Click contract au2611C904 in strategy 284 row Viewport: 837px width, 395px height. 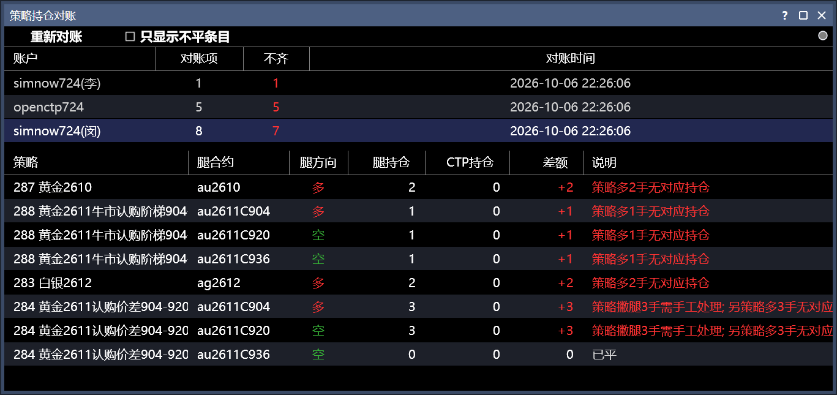click(x=233, y=307)
